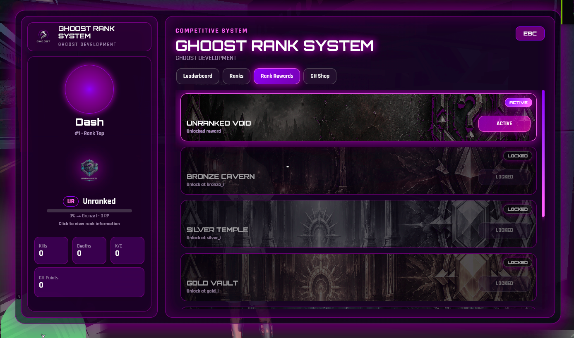574x338 pixels.
Task: Select the Silver Temple reward card
Action: (358, 224)
